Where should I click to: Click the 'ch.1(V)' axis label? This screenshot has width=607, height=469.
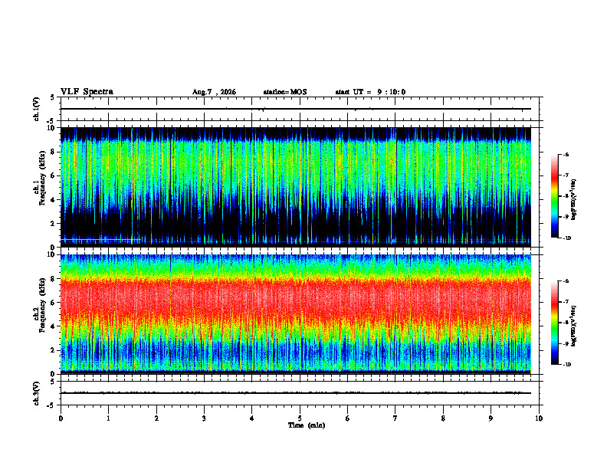point(37,109)
